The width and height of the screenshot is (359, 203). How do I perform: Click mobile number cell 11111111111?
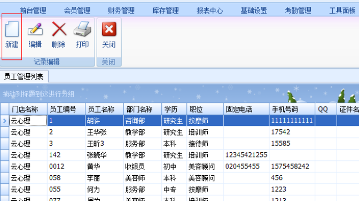292,121
